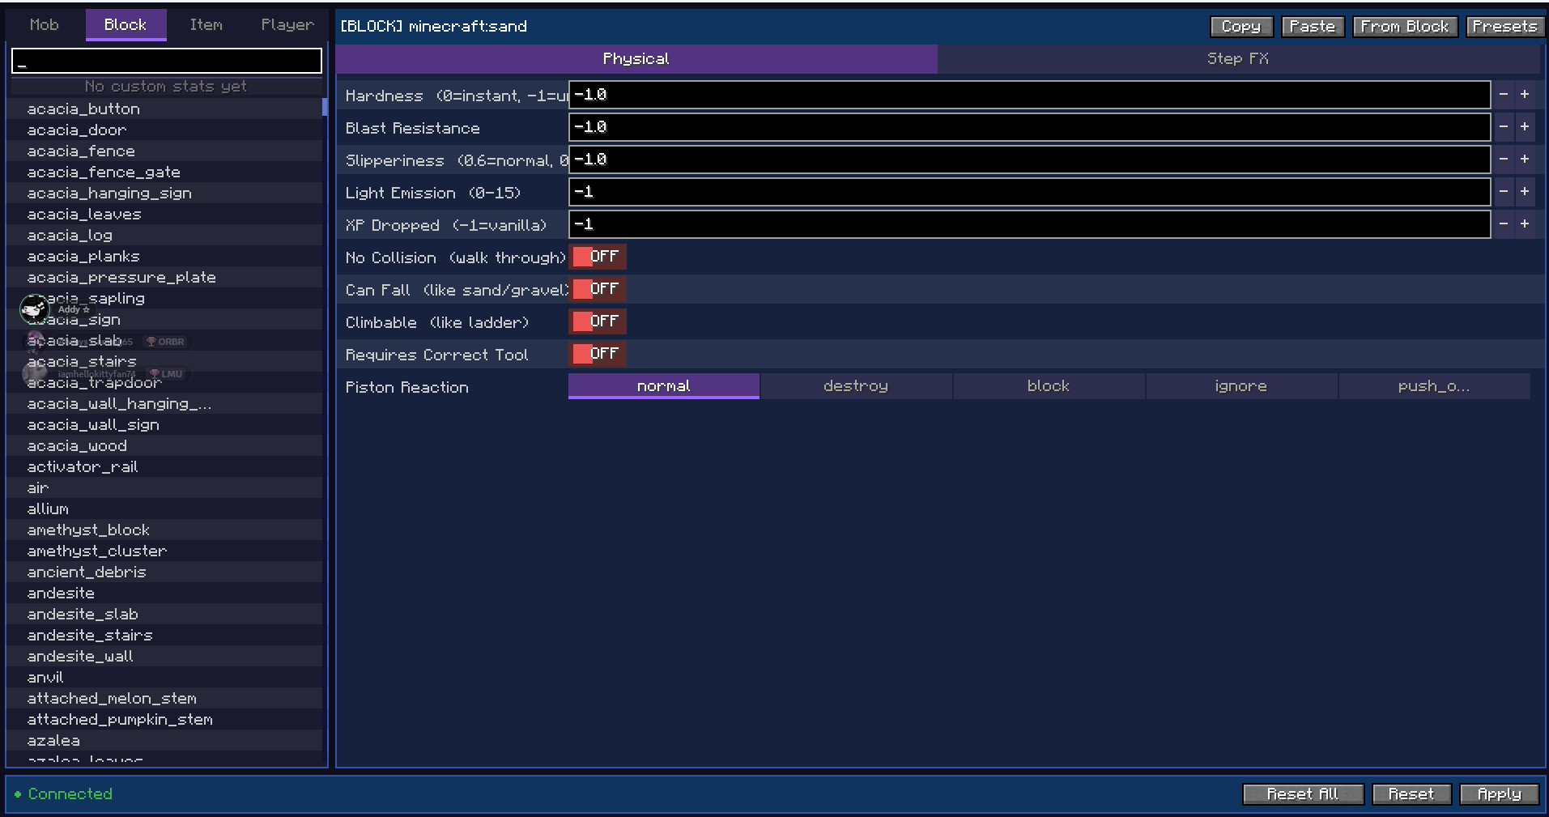This screenshot has height=817, width=1549.
Task: Increase Slipperiness with the plus button
Action: 1525,160
